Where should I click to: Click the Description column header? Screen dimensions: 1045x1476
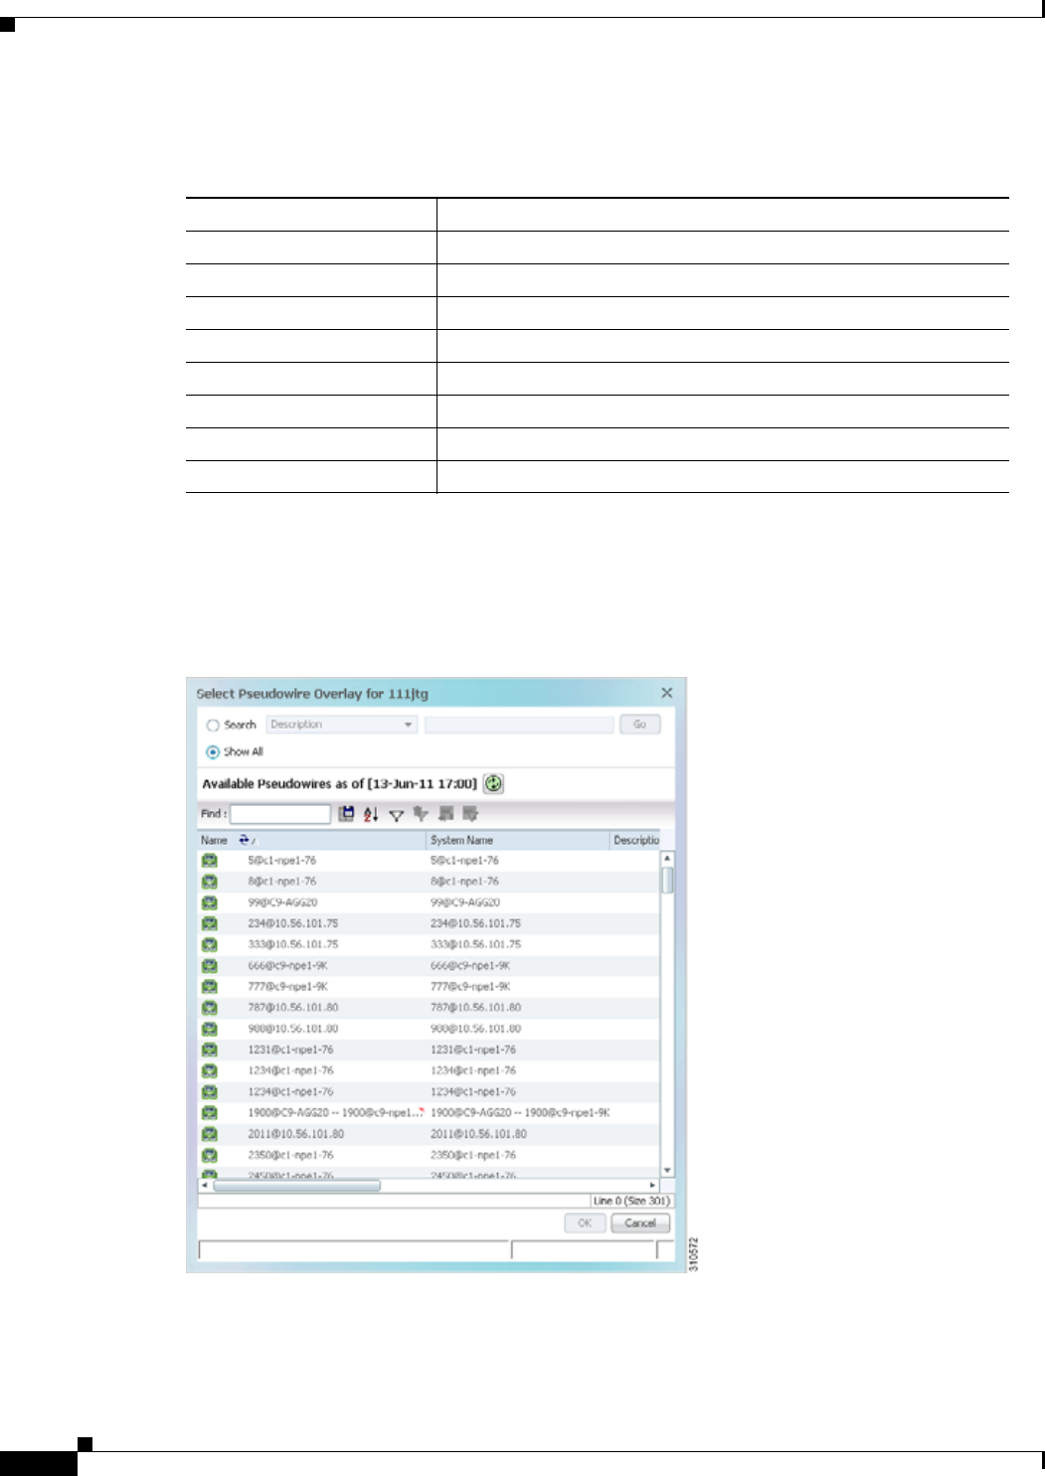[x=635, y=840]
